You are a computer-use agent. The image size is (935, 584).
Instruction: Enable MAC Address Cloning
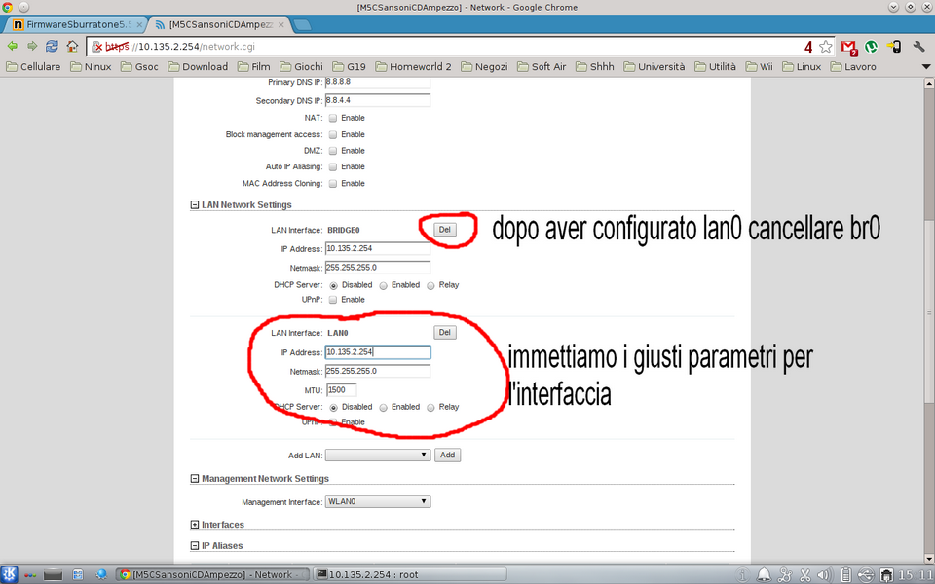(333, 183)
